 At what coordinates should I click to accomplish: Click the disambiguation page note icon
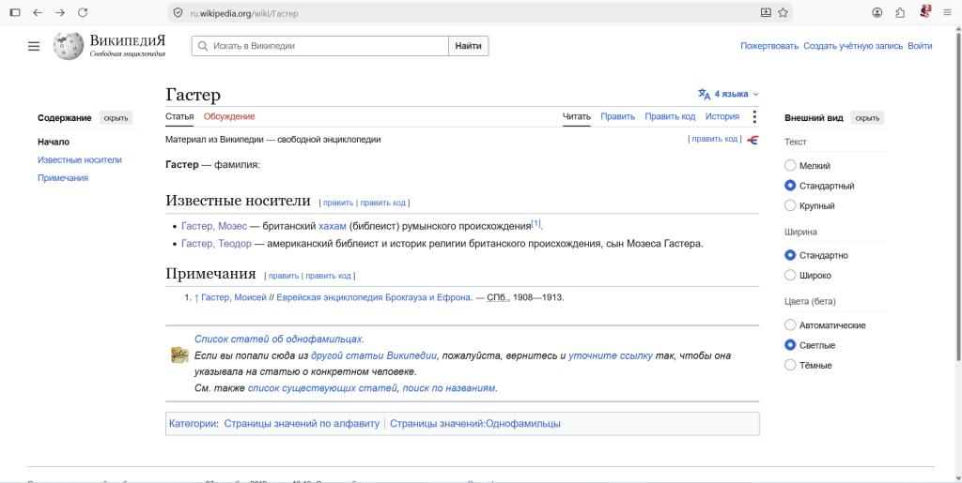pyautogui.click(x=179, y=355)
